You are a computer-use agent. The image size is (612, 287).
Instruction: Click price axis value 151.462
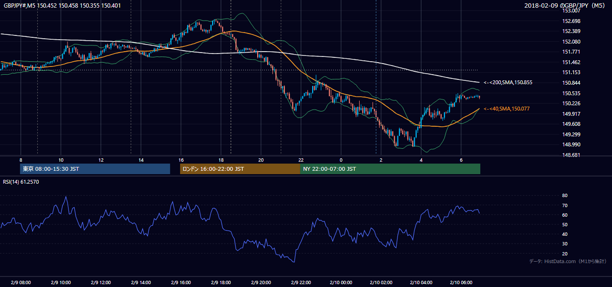(x=571, y=62)
